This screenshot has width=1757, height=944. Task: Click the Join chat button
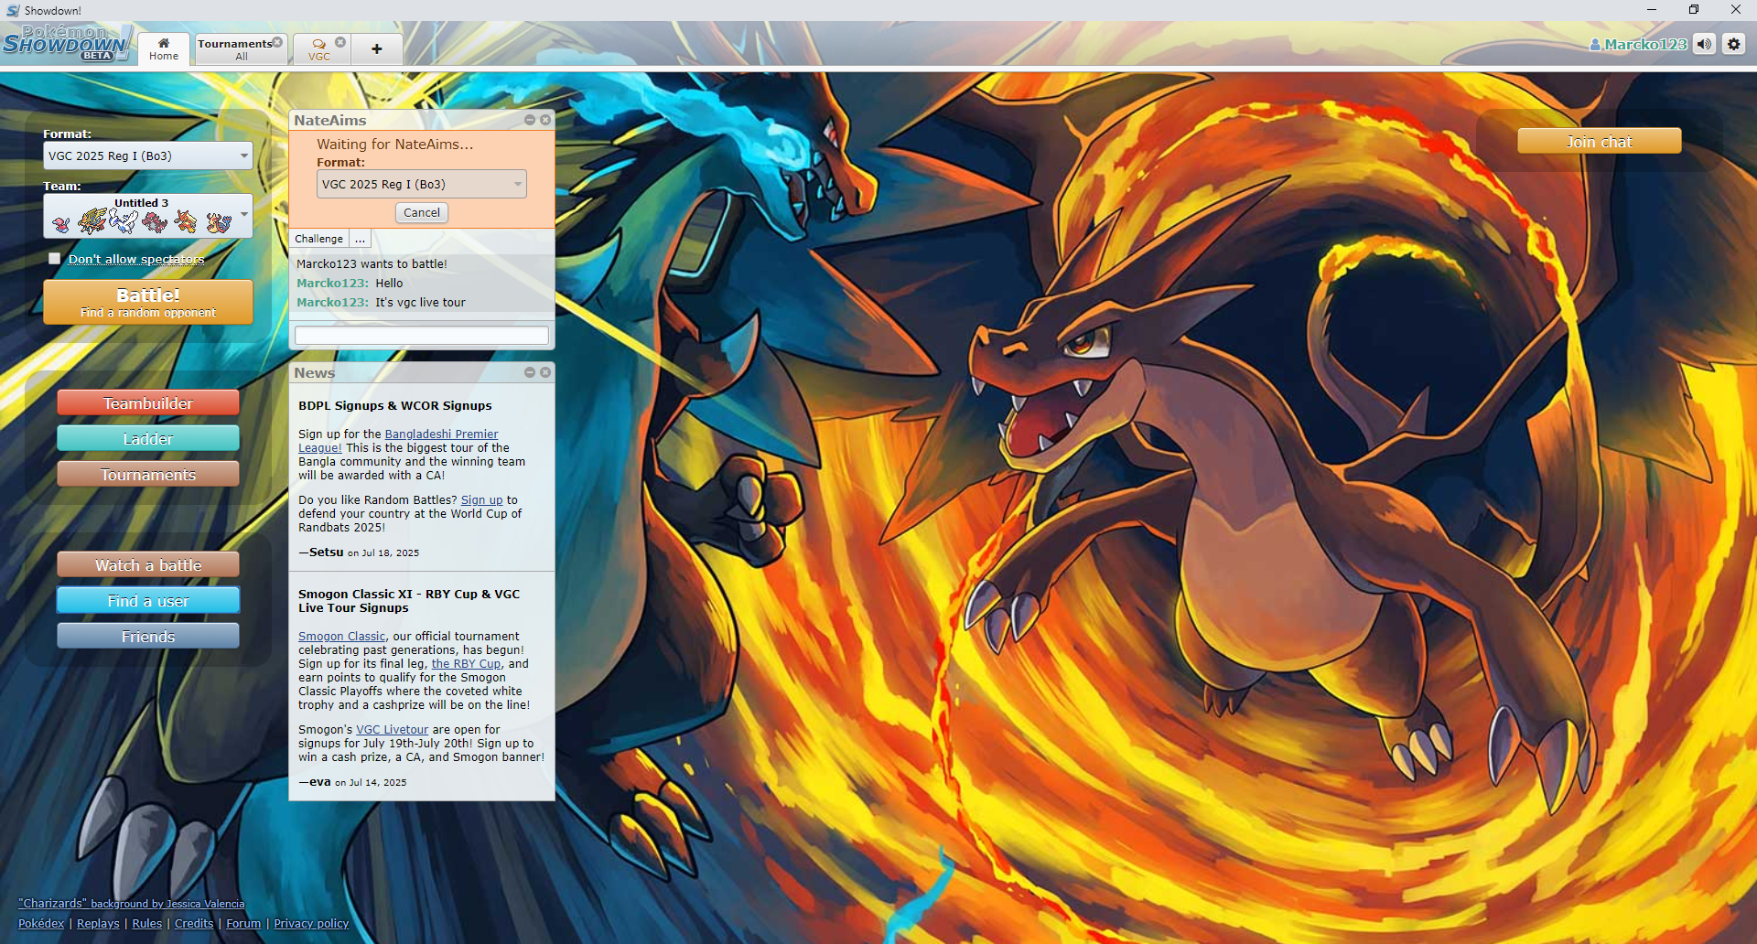pos(1599,142)
